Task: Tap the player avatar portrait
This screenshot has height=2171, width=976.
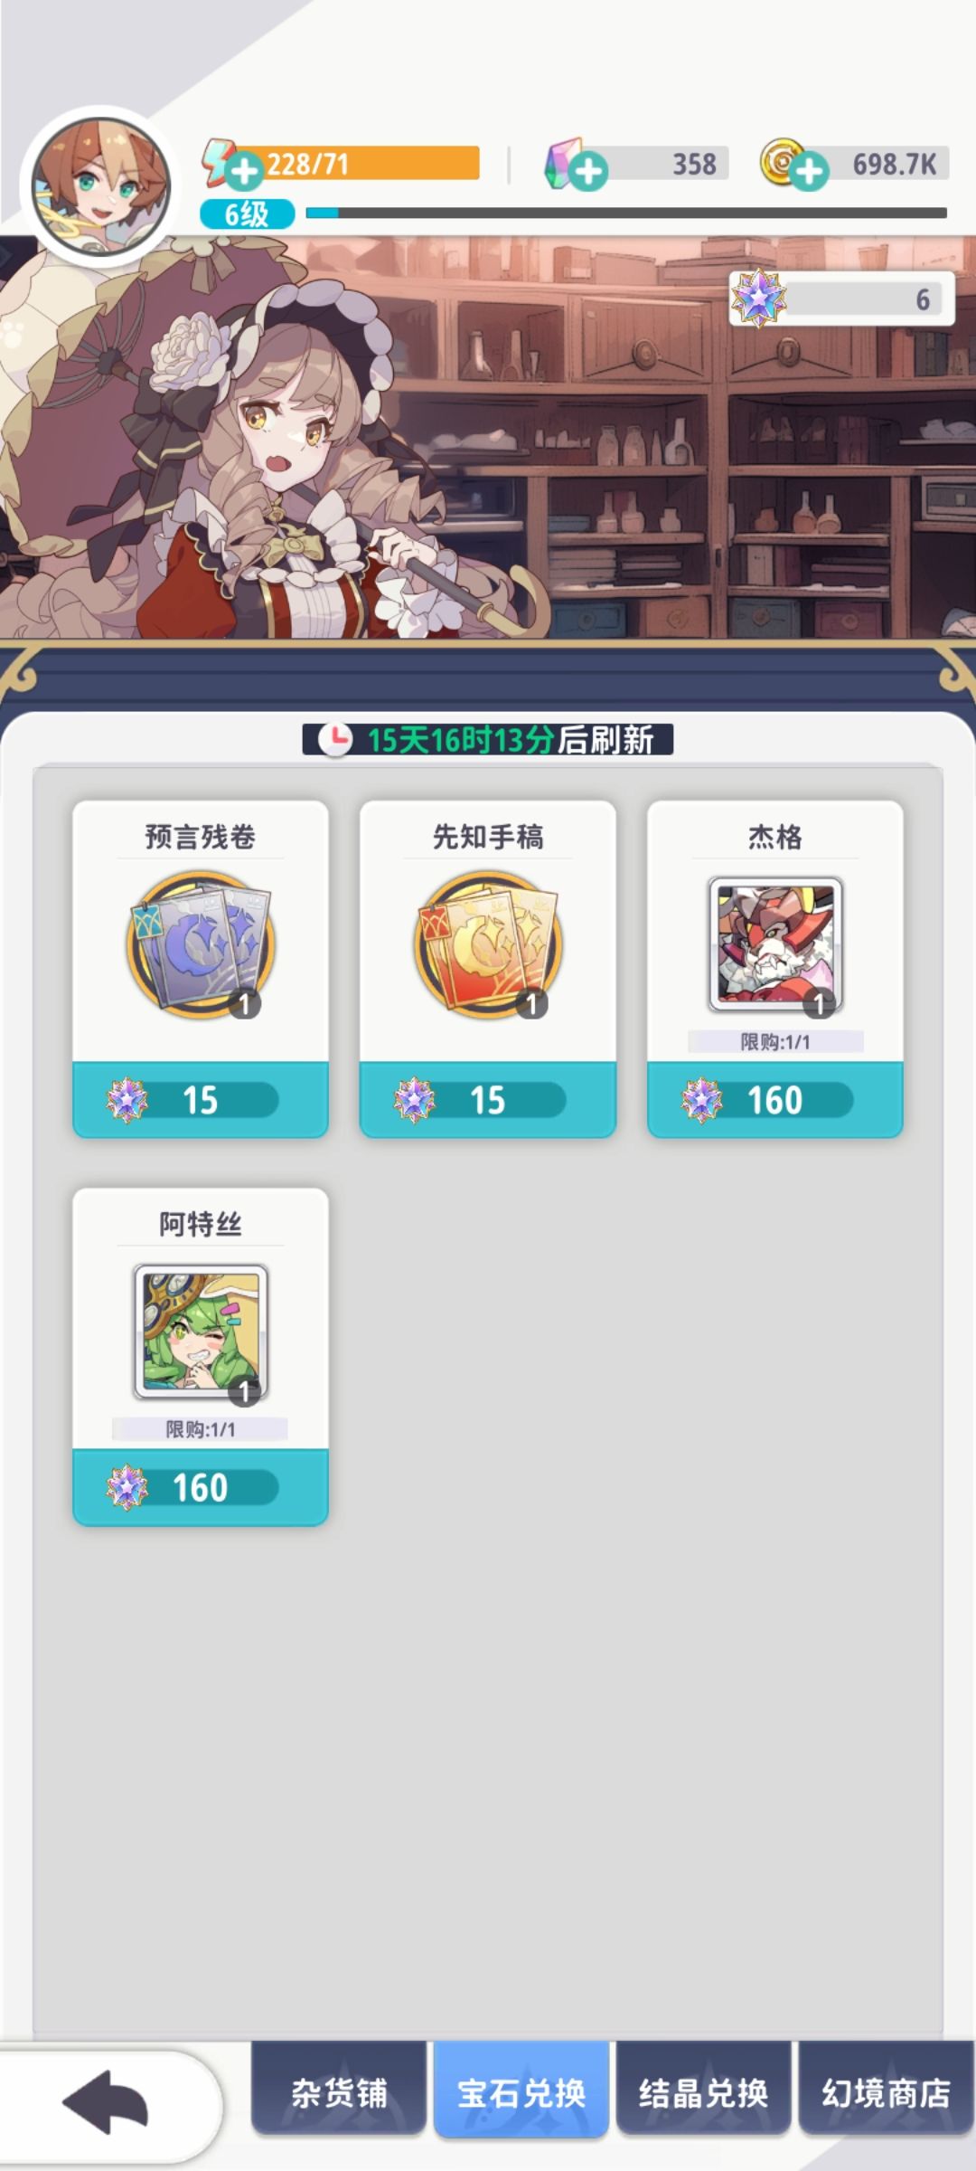Action: coord(100,188)
